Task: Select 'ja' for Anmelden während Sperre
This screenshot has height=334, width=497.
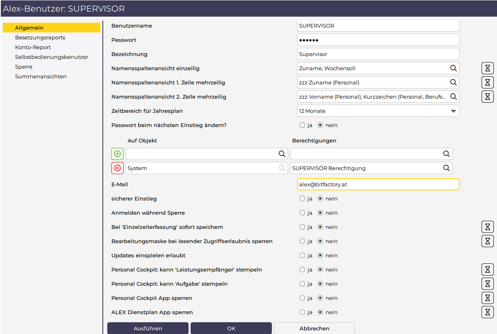Action: [302, 213]
